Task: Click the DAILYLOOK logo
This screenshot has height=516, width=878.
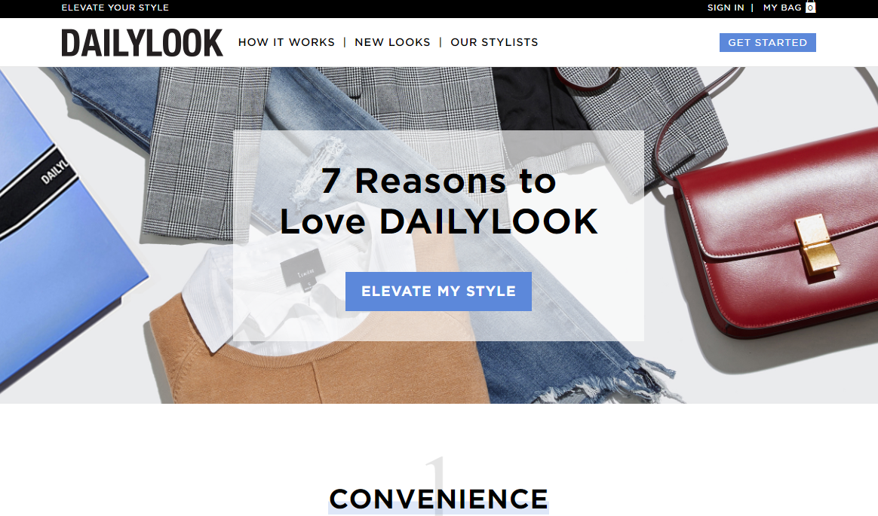Action: [x=143, y=42]
